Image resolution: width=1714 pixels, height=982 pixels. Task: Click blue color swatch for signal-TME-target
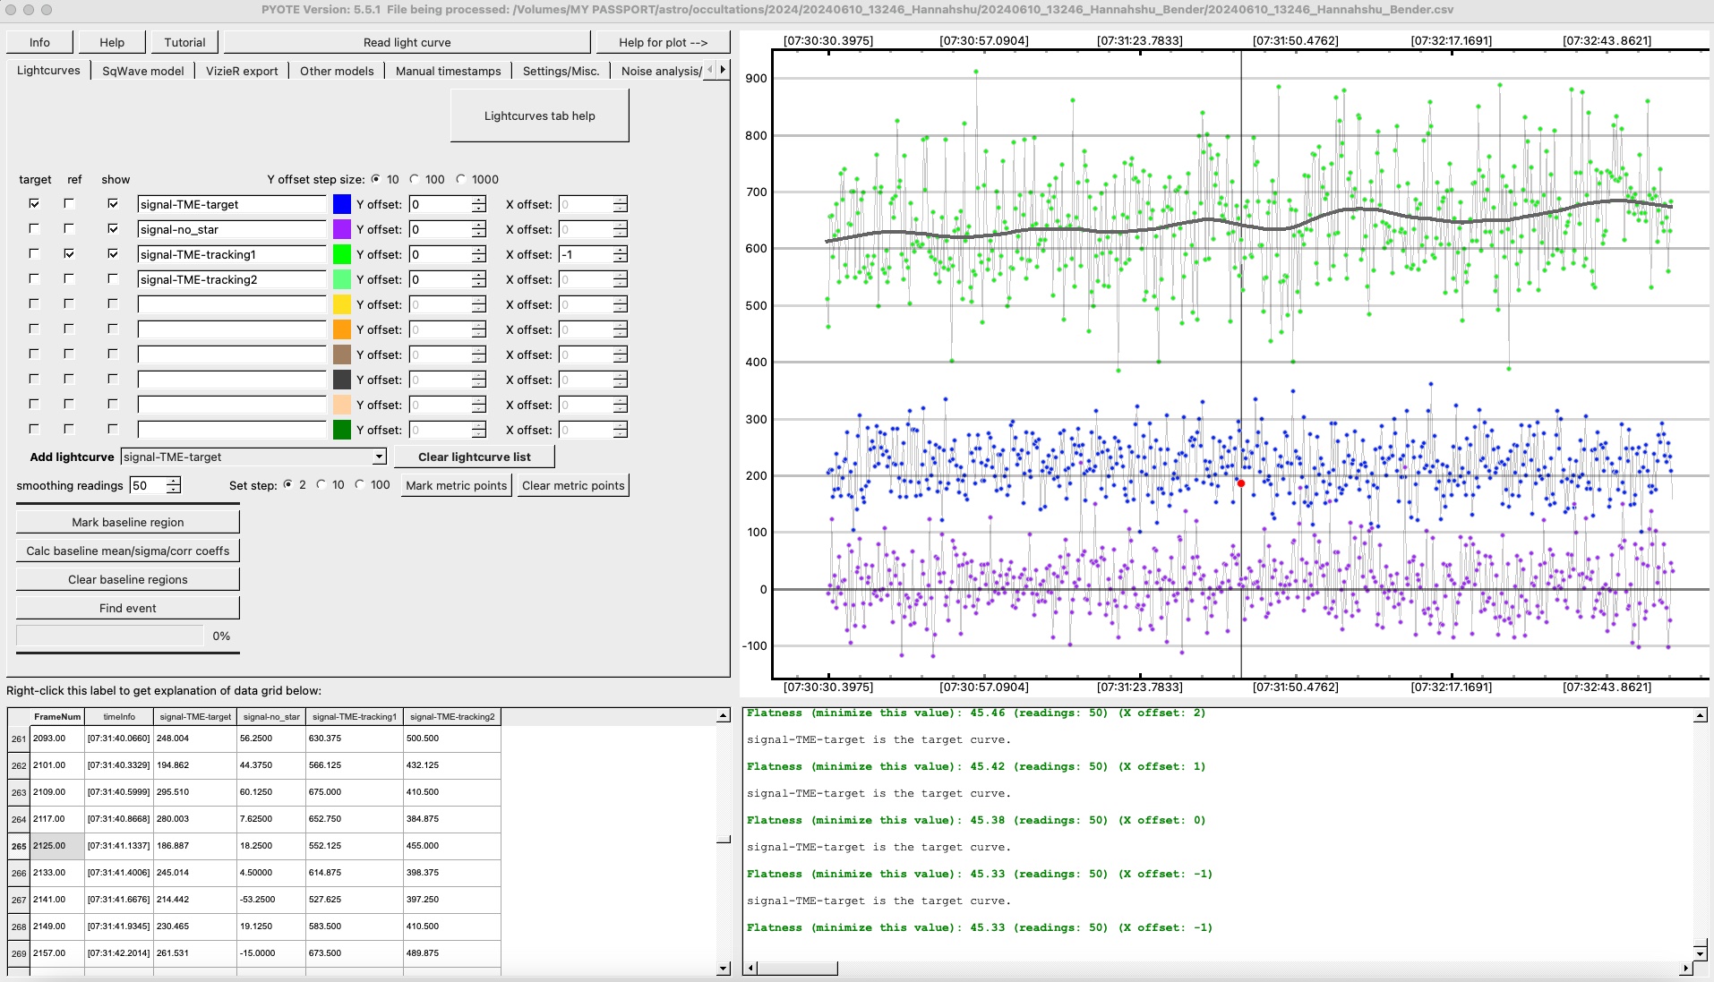[342, 204]
